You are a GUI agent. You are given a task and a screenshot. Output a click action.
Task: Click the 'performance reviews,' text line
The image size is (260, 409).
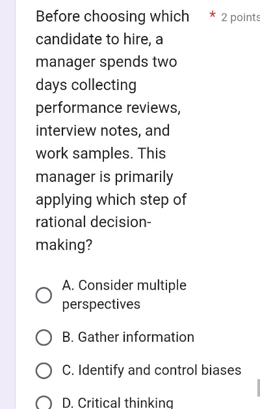(x=108, y=108)
